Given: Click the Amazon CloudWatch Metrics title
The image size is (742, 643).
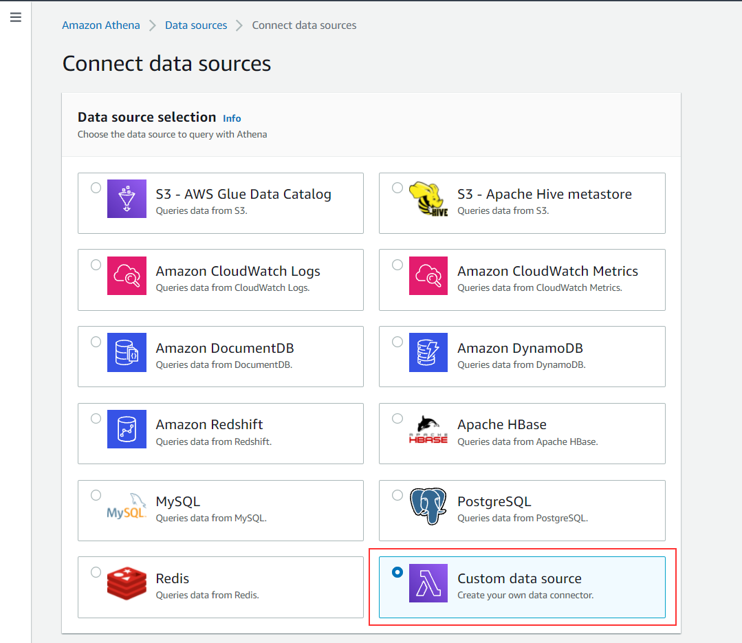Looking at the screenshot, I should click(x=547, y=271).
